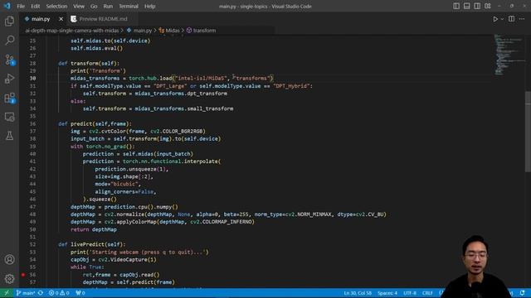Screen dimensions: 531x298
Task: Open the Explorer view in activity bar
Action: 9,22
